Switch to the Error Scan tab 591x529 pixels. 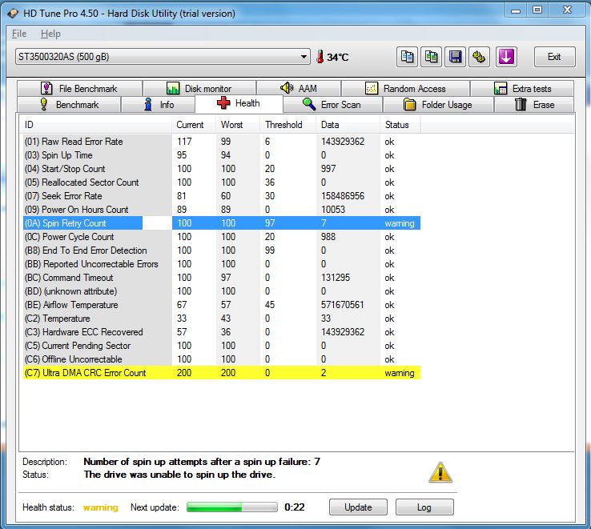[332, 104]
